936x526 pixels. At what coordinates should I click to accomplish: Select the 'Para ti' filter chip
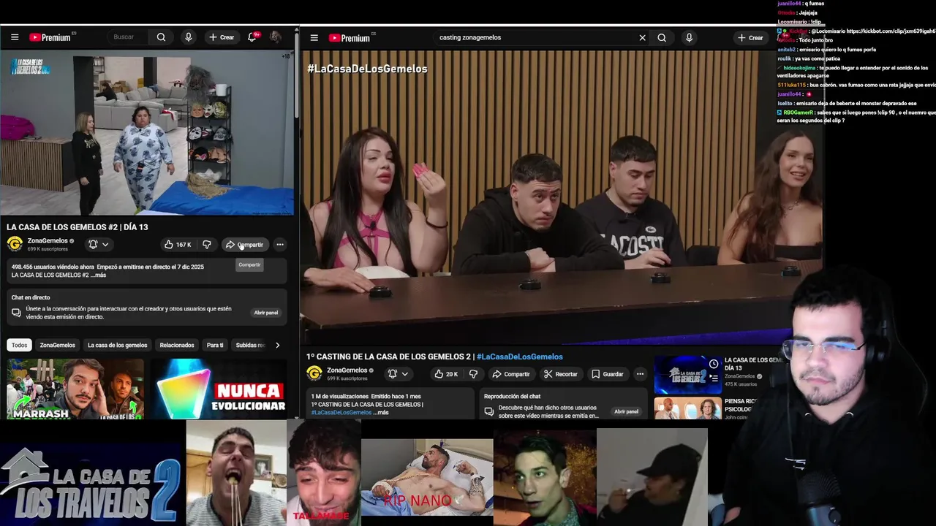(x=215, y=345)
